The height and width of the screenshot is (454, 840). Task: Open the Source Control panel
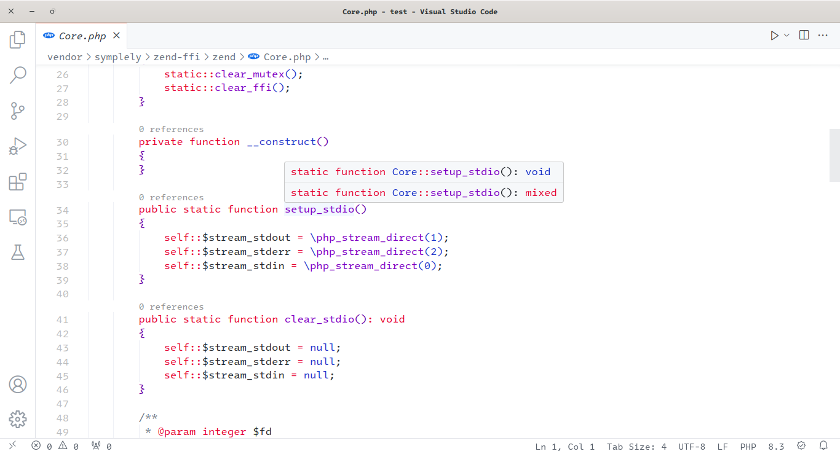[x=18, y=111]
